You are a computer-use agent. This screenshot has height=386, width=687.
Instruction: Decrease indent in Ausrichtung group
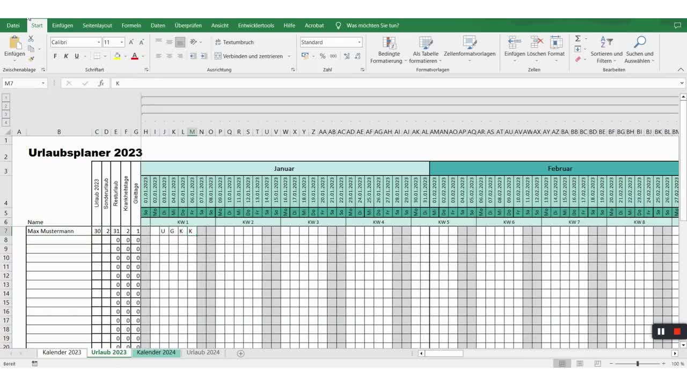point(193,56)
